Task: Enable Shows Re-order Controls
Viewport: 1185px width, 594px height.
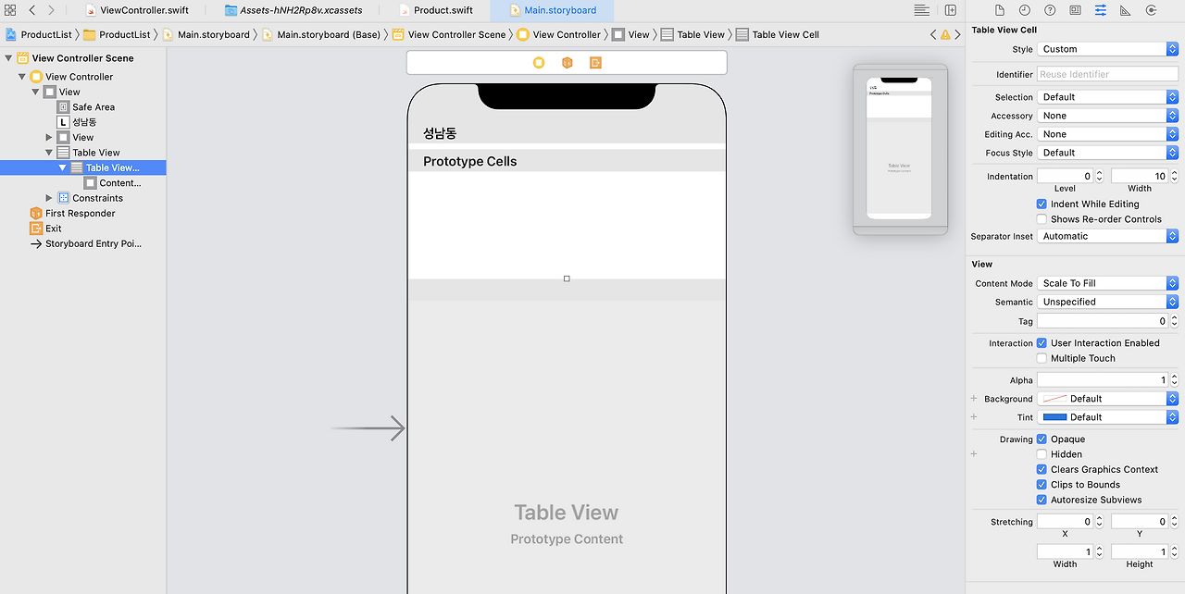Action: point(1042,219)
